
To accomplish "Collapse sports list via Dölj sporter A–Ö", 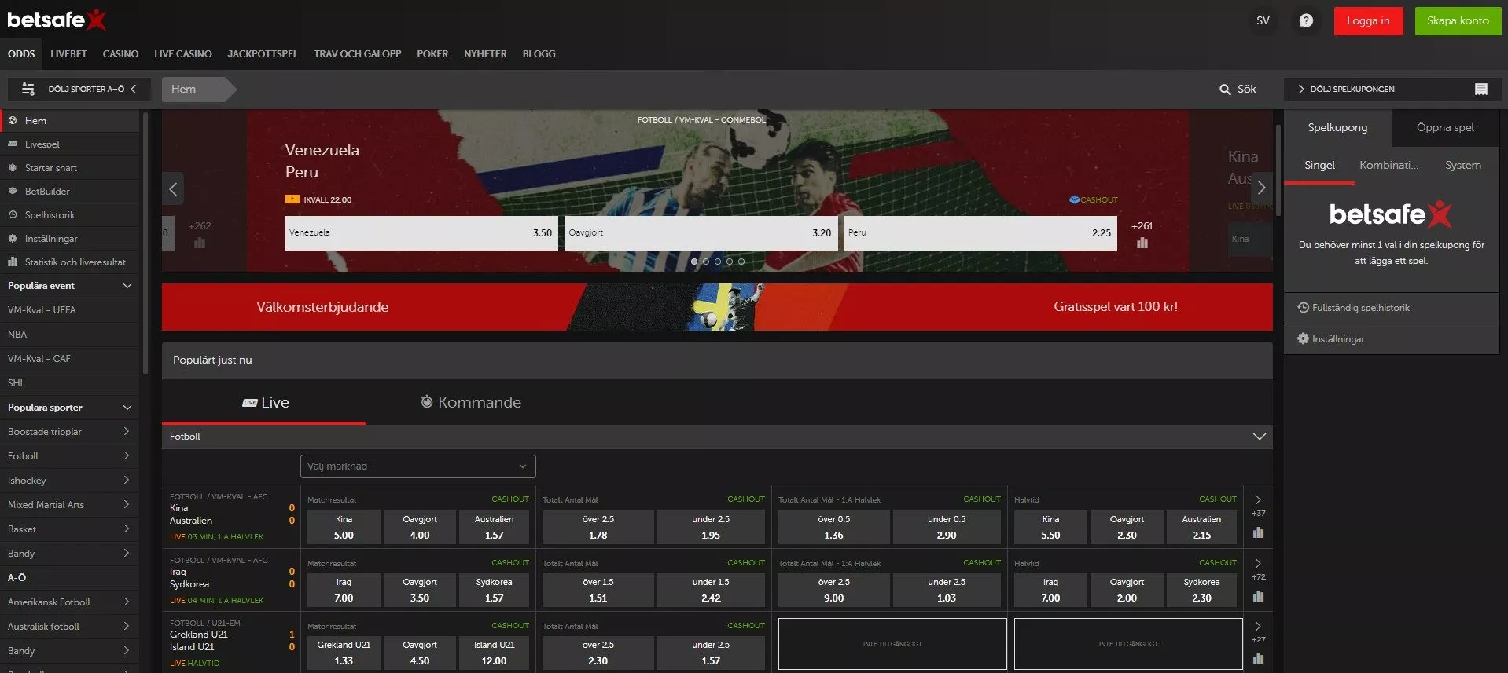I will coord(79,90).
